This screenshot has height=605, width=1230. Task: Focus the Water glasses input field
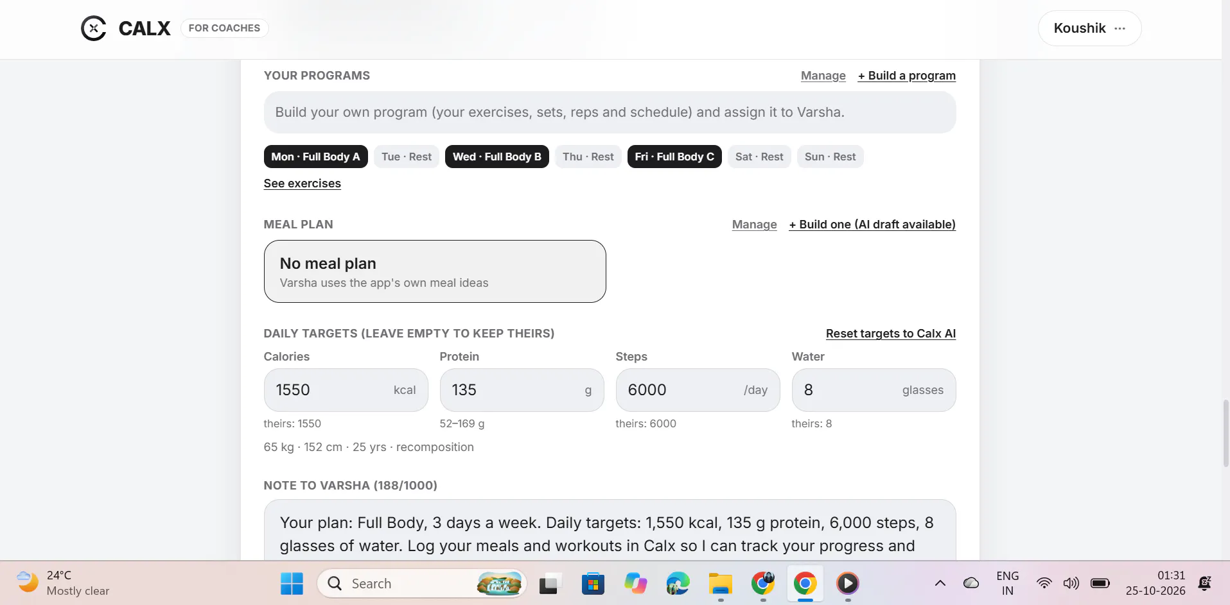[x=874, y=390]
